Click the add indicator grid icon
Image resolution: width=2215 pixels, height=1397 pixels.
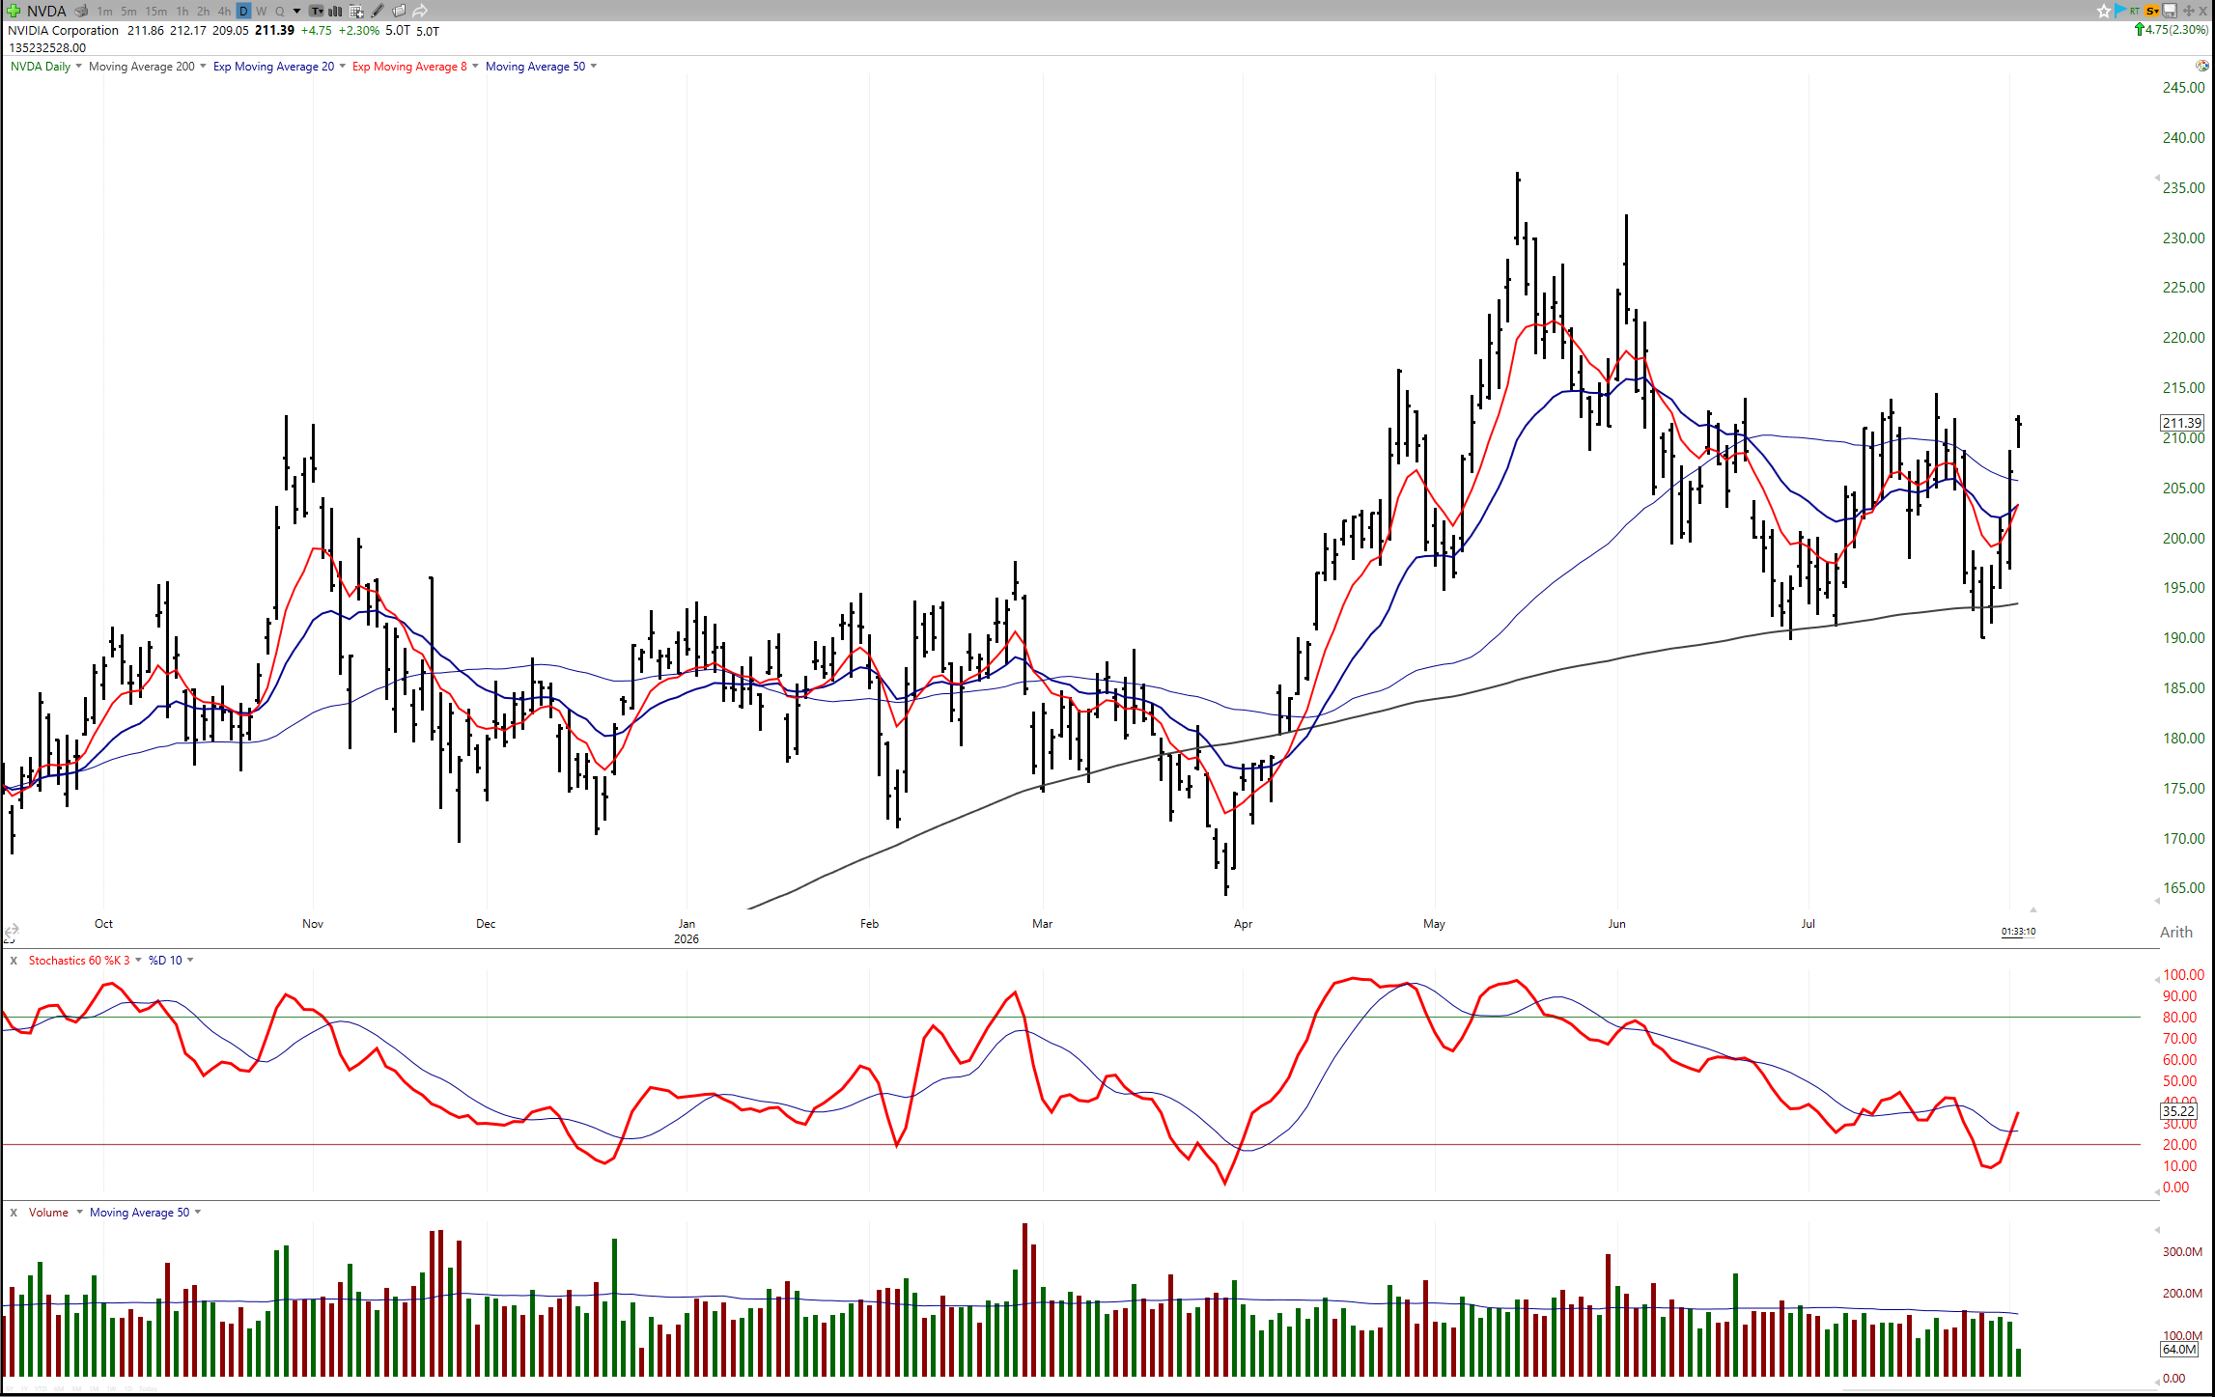click(356, 11)
